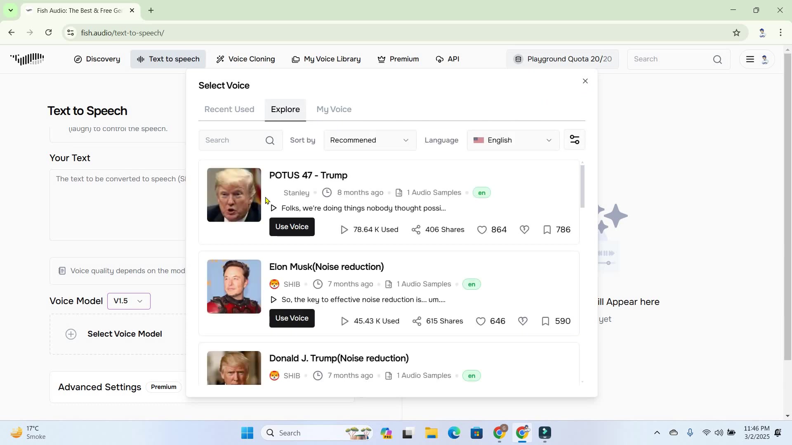The image size is (792, 445).
Task: Click Playground Quota 20/20 indicator
Action: (563, 59)
